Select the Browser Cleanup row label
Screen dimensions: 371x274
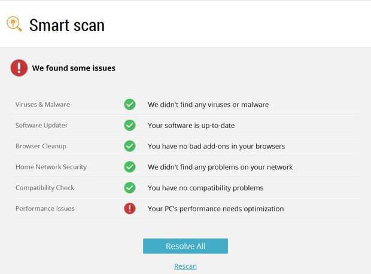click(x=41, y=147)
